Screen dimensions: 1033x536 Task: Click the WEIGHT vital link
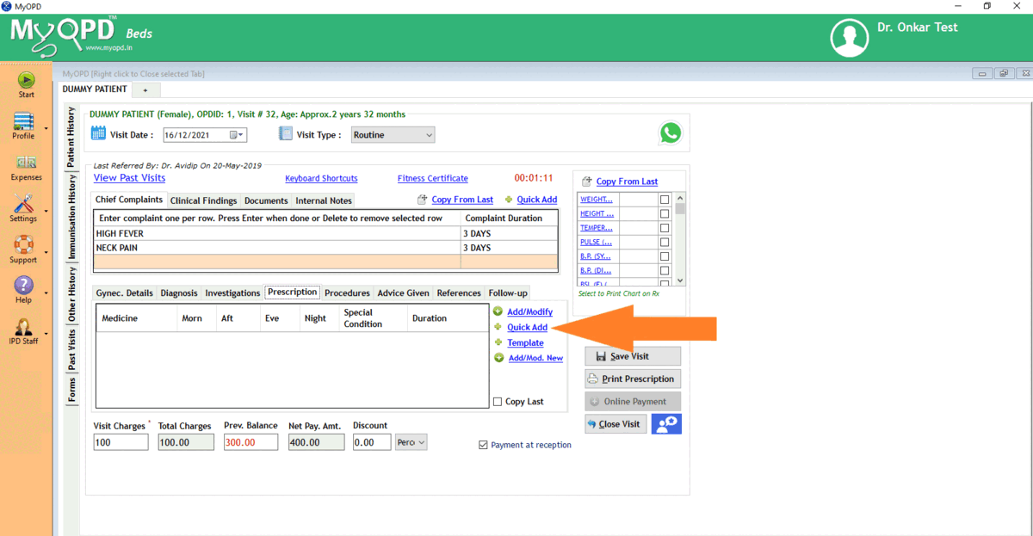pos(597,200)
